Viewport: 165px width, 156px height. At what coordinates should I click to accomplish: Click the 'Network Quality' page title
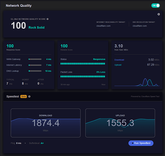[x=19, y=6]
